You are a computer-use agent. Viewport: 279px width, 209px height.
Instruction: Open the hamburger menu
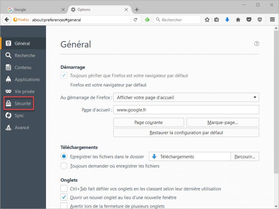click(x=272, y=20)
